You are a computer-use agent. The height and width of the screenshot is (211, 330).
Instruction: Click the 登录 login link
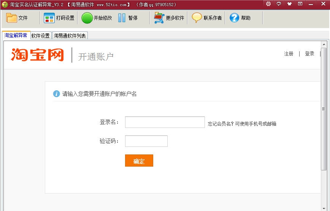click(x=309, y=54)
